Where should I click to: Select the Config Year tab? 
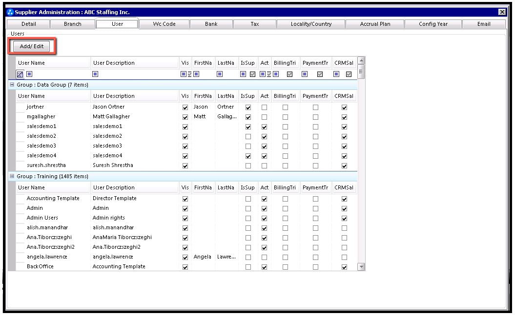coord(433,24)
